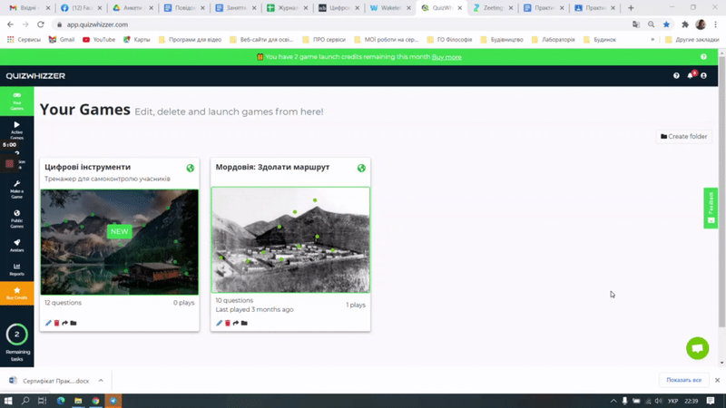Screen dimensions: 726x408
Task: Toggle public globe on Цифрові інструменти card
Action: click(x=190, y=168)
